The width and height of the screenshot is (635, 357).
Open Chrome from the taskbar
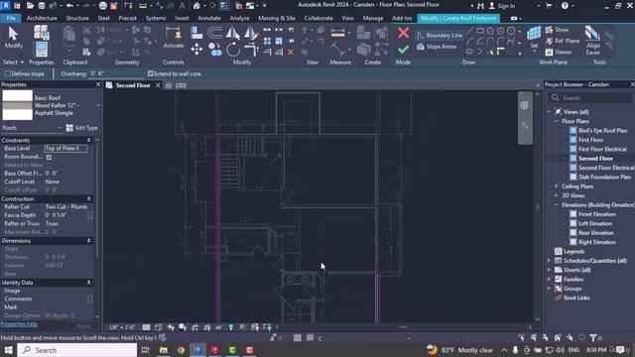coord(181,350)
